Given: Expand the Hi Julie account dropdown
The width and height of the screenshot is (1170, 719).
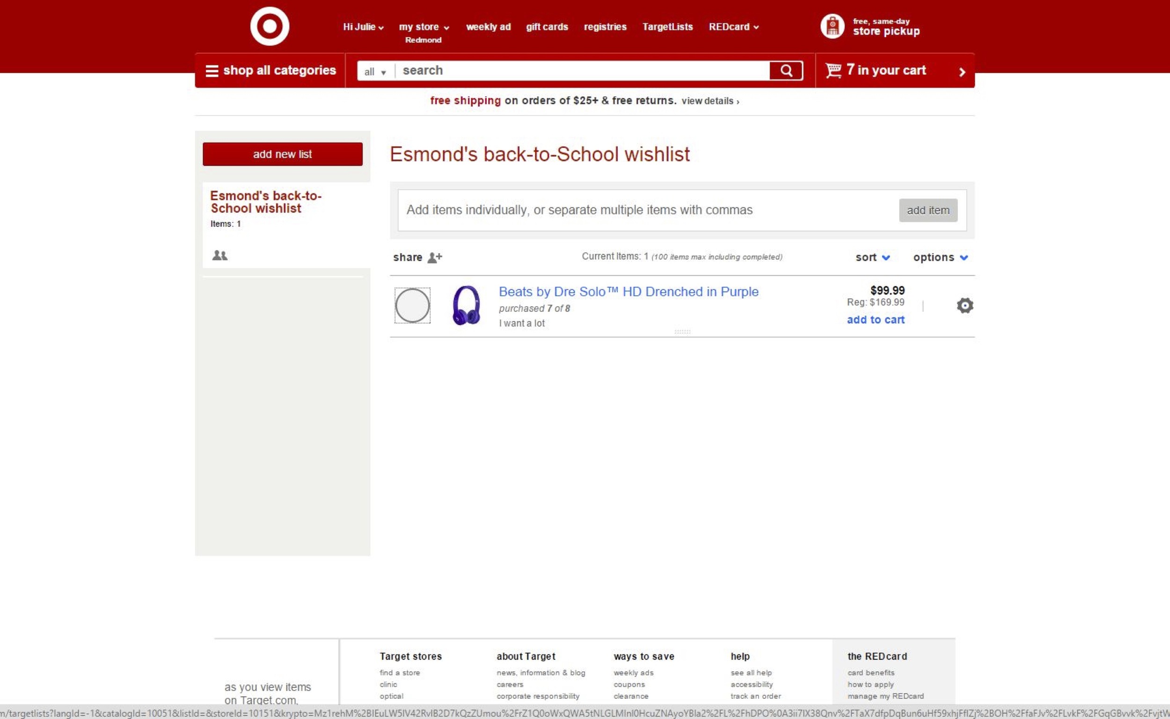Looking at the screenshot, I should pyautogui.click(x=363, y=27).
